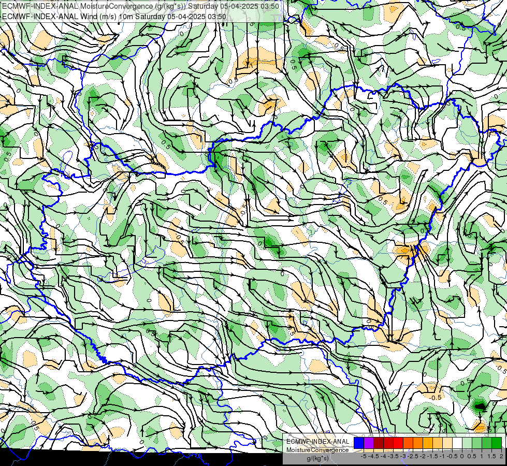Image resolution: width=507 pixels, height=466 pixels.
Task: Click the black maximum convergence spot on the map
Action: [x=480, y=405]
